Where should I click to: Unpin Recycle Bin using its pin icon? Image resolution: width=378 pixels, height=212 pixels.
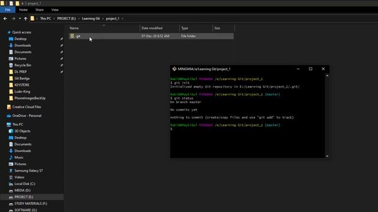(61, 65)
